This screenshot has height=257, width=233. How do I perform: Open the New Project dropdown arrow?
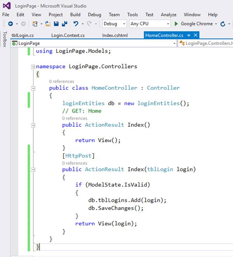tap(41, 24)
